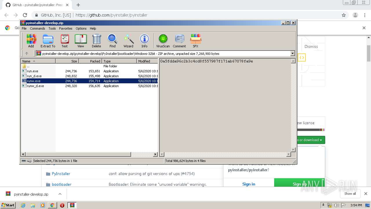
Task: Open Chrome from the taskbar
Action: click(x=52, y=205)
